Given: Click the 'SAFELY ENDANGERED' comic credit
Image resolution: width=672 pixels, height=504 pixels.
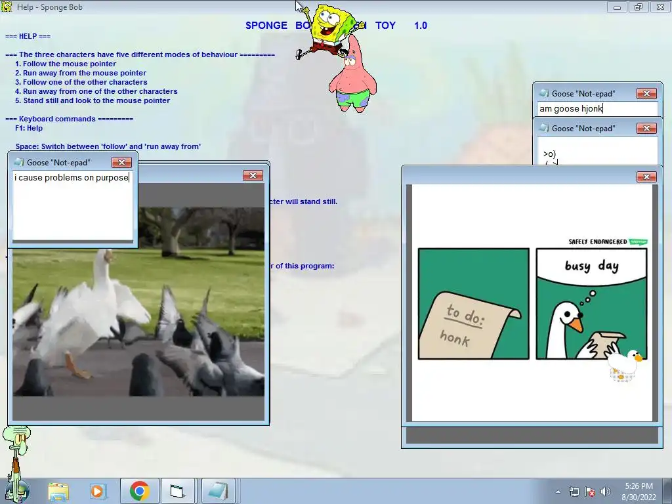Looking at the screenshot, I should 597,241.
